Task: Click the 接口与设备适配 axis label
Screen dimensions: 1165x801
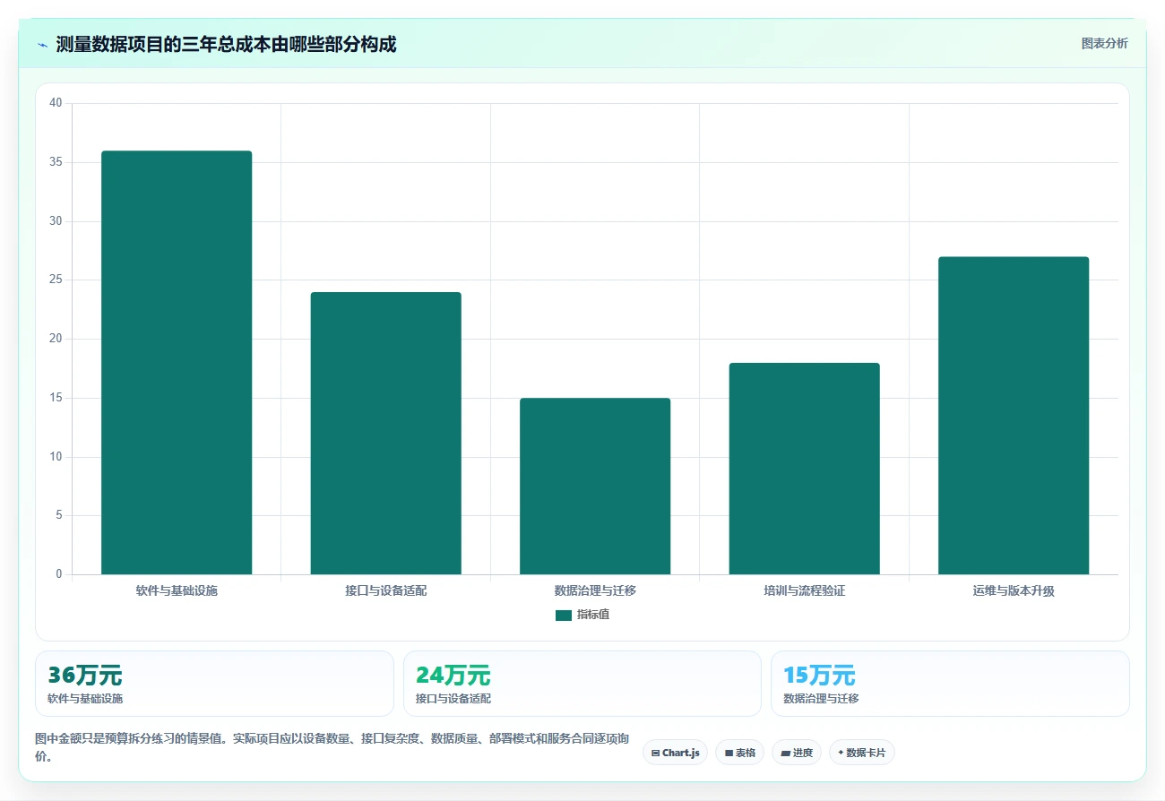Action: coord(385,591)
